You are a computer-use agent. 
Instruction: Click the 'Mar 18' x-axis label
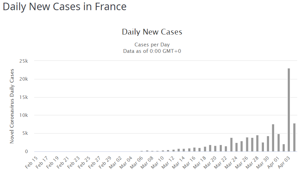(201, 163)
